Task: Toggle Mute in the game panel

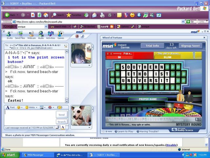Action: [109, 131]
